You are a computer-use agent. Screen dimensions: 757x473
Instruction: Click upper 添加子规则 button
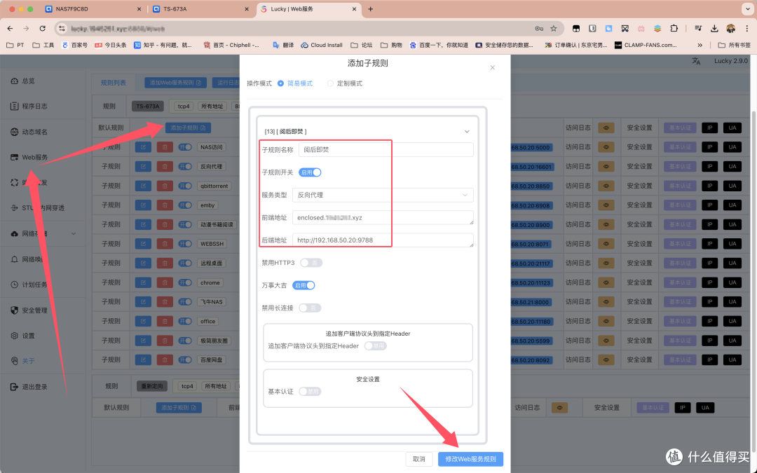click(188, 128)
